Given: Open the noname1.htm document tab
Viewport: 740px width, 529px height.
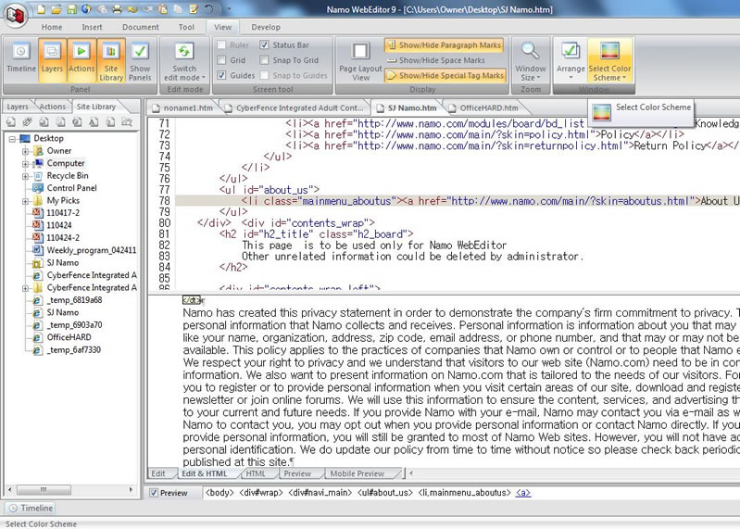Looking at the screenshot, I should pyautogui.click(x=182, y=107).
